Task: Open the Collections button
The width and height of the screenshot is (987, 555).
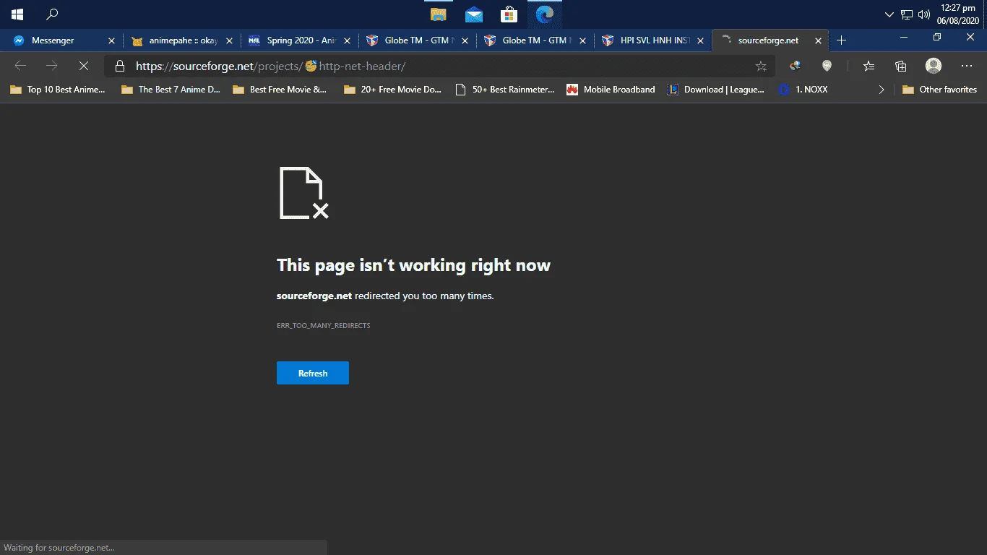Action: (900, 66)
